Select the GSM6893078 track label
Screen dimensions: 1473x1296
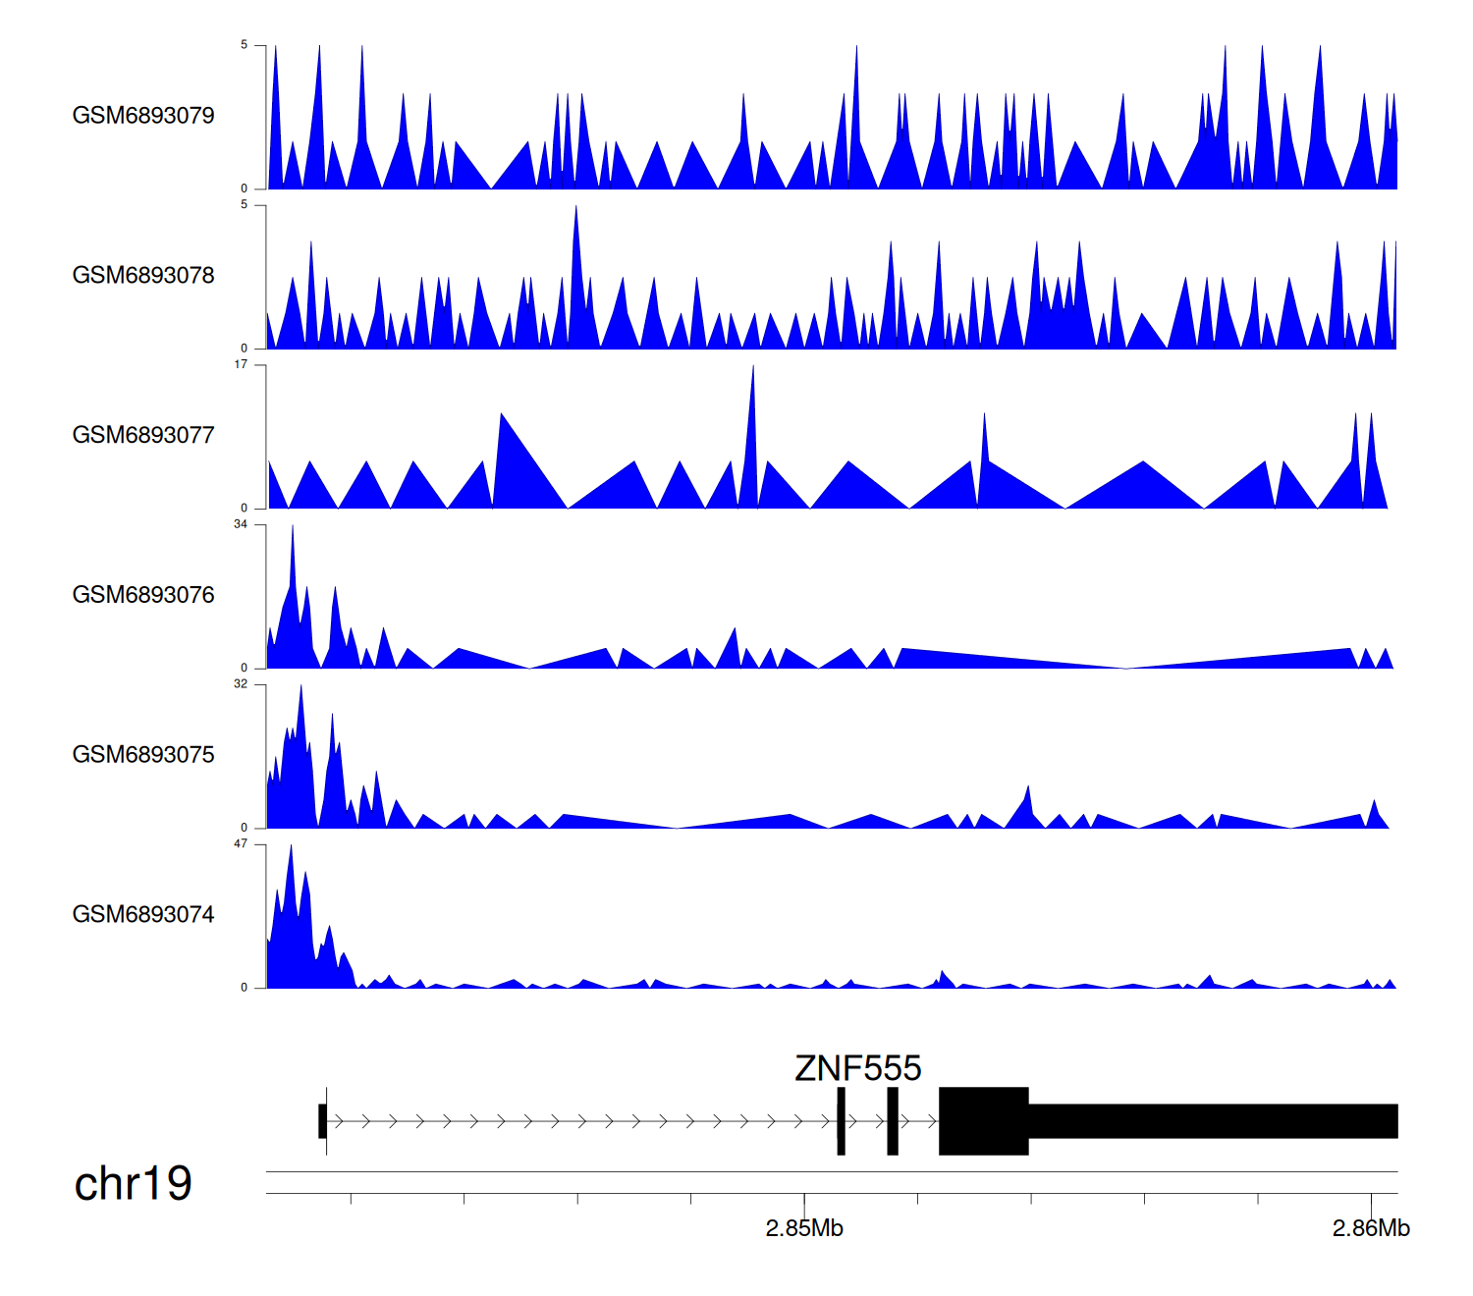[143, 276]
